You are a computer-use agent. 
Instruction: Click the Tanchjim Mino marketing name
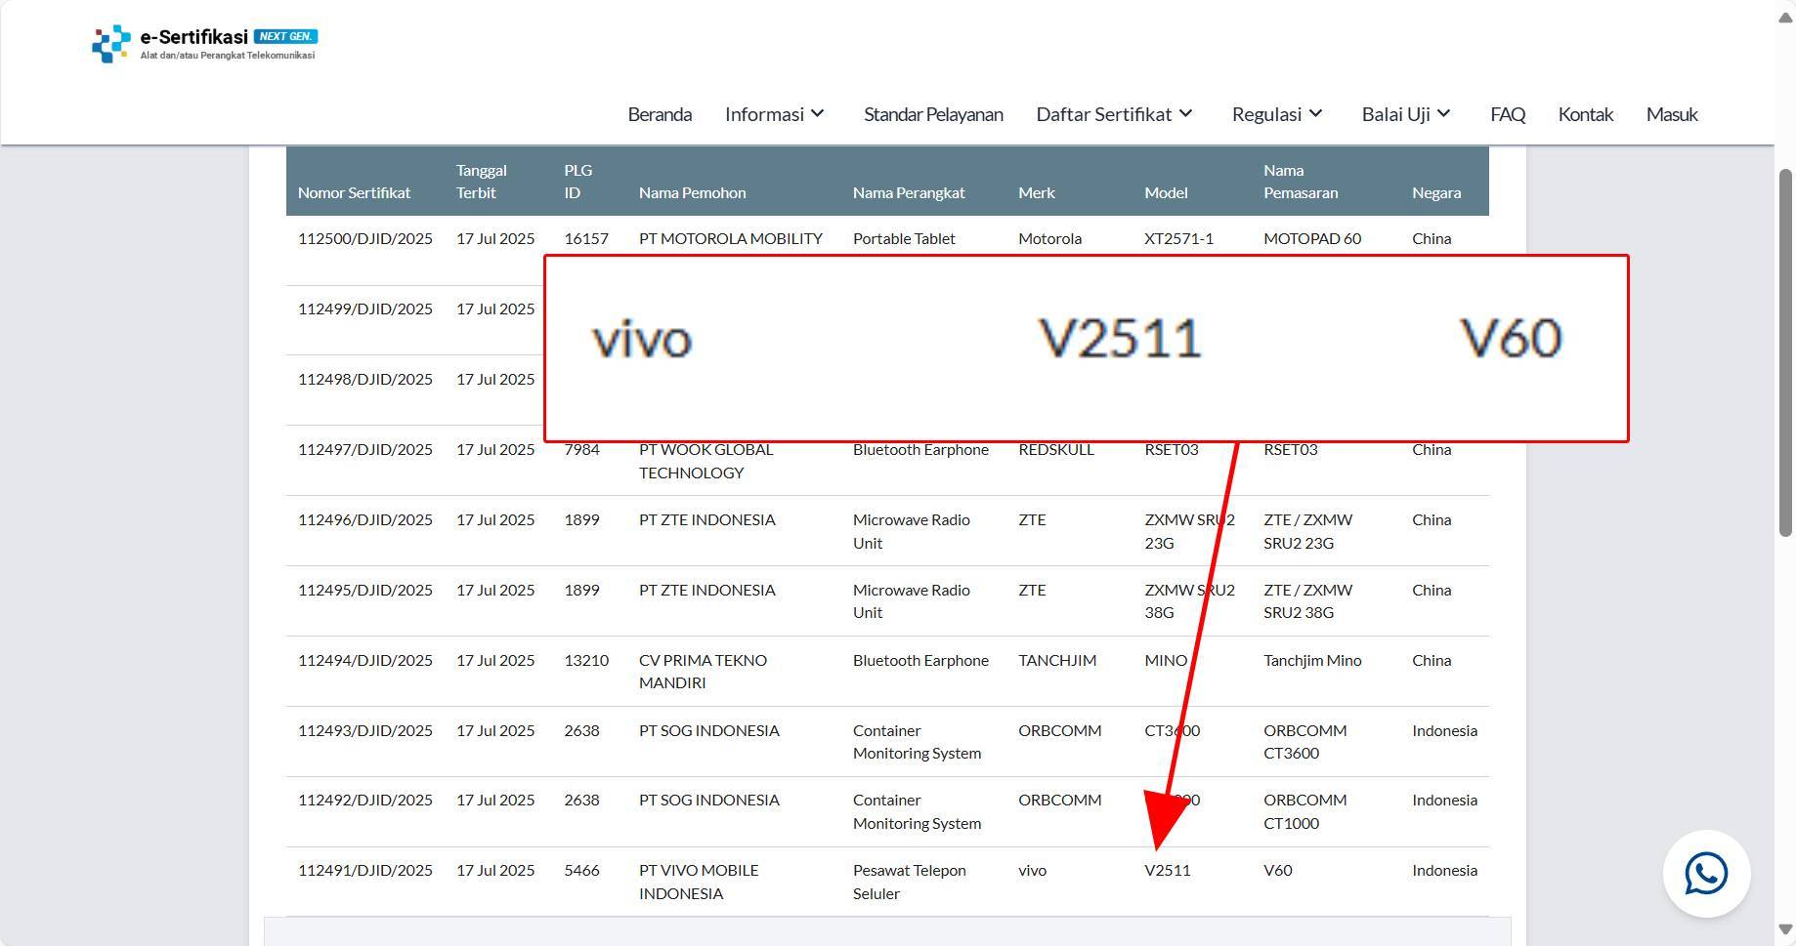[1312, 660]
